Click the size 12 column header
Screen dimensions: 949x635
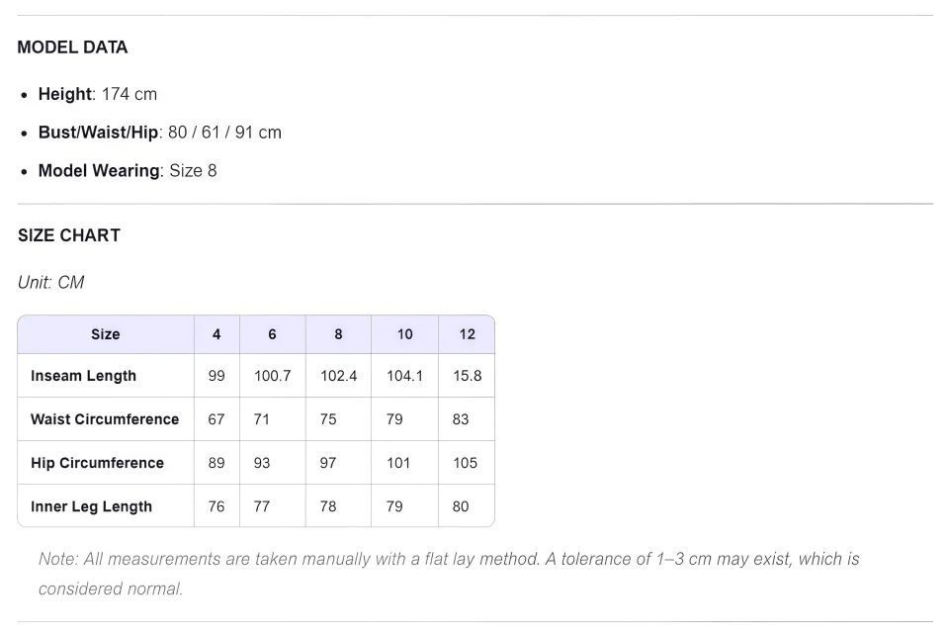tap(467, 334)
